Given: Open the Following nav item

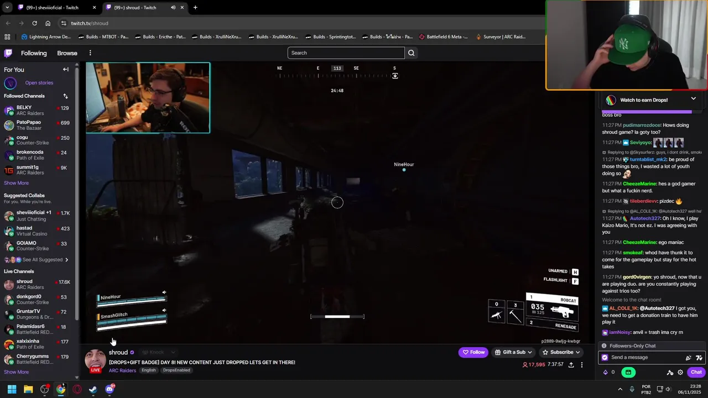Looking at the screenshot, I should [34, 53].
